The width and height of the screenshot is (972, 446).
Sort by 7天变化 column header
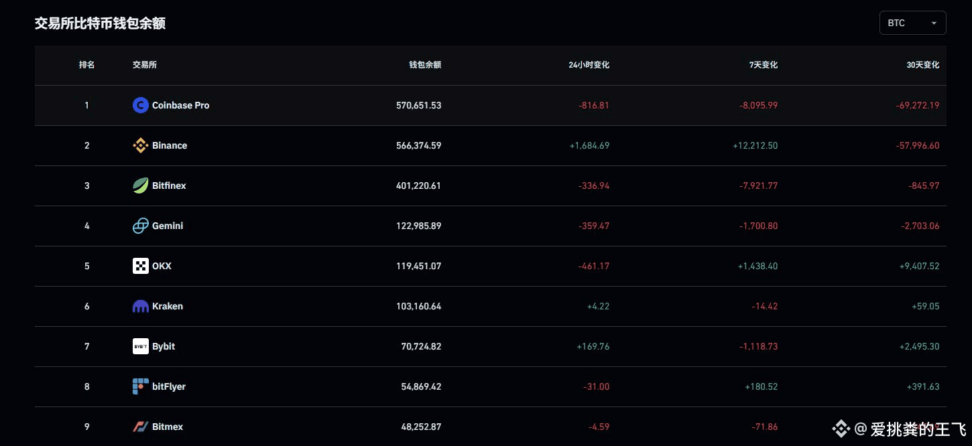click(763, 65)
